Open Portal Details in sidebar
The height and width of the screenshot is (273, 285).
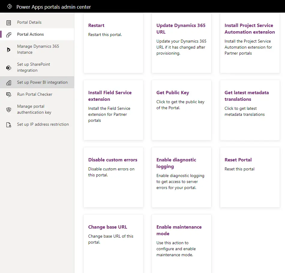click(37, 22)
